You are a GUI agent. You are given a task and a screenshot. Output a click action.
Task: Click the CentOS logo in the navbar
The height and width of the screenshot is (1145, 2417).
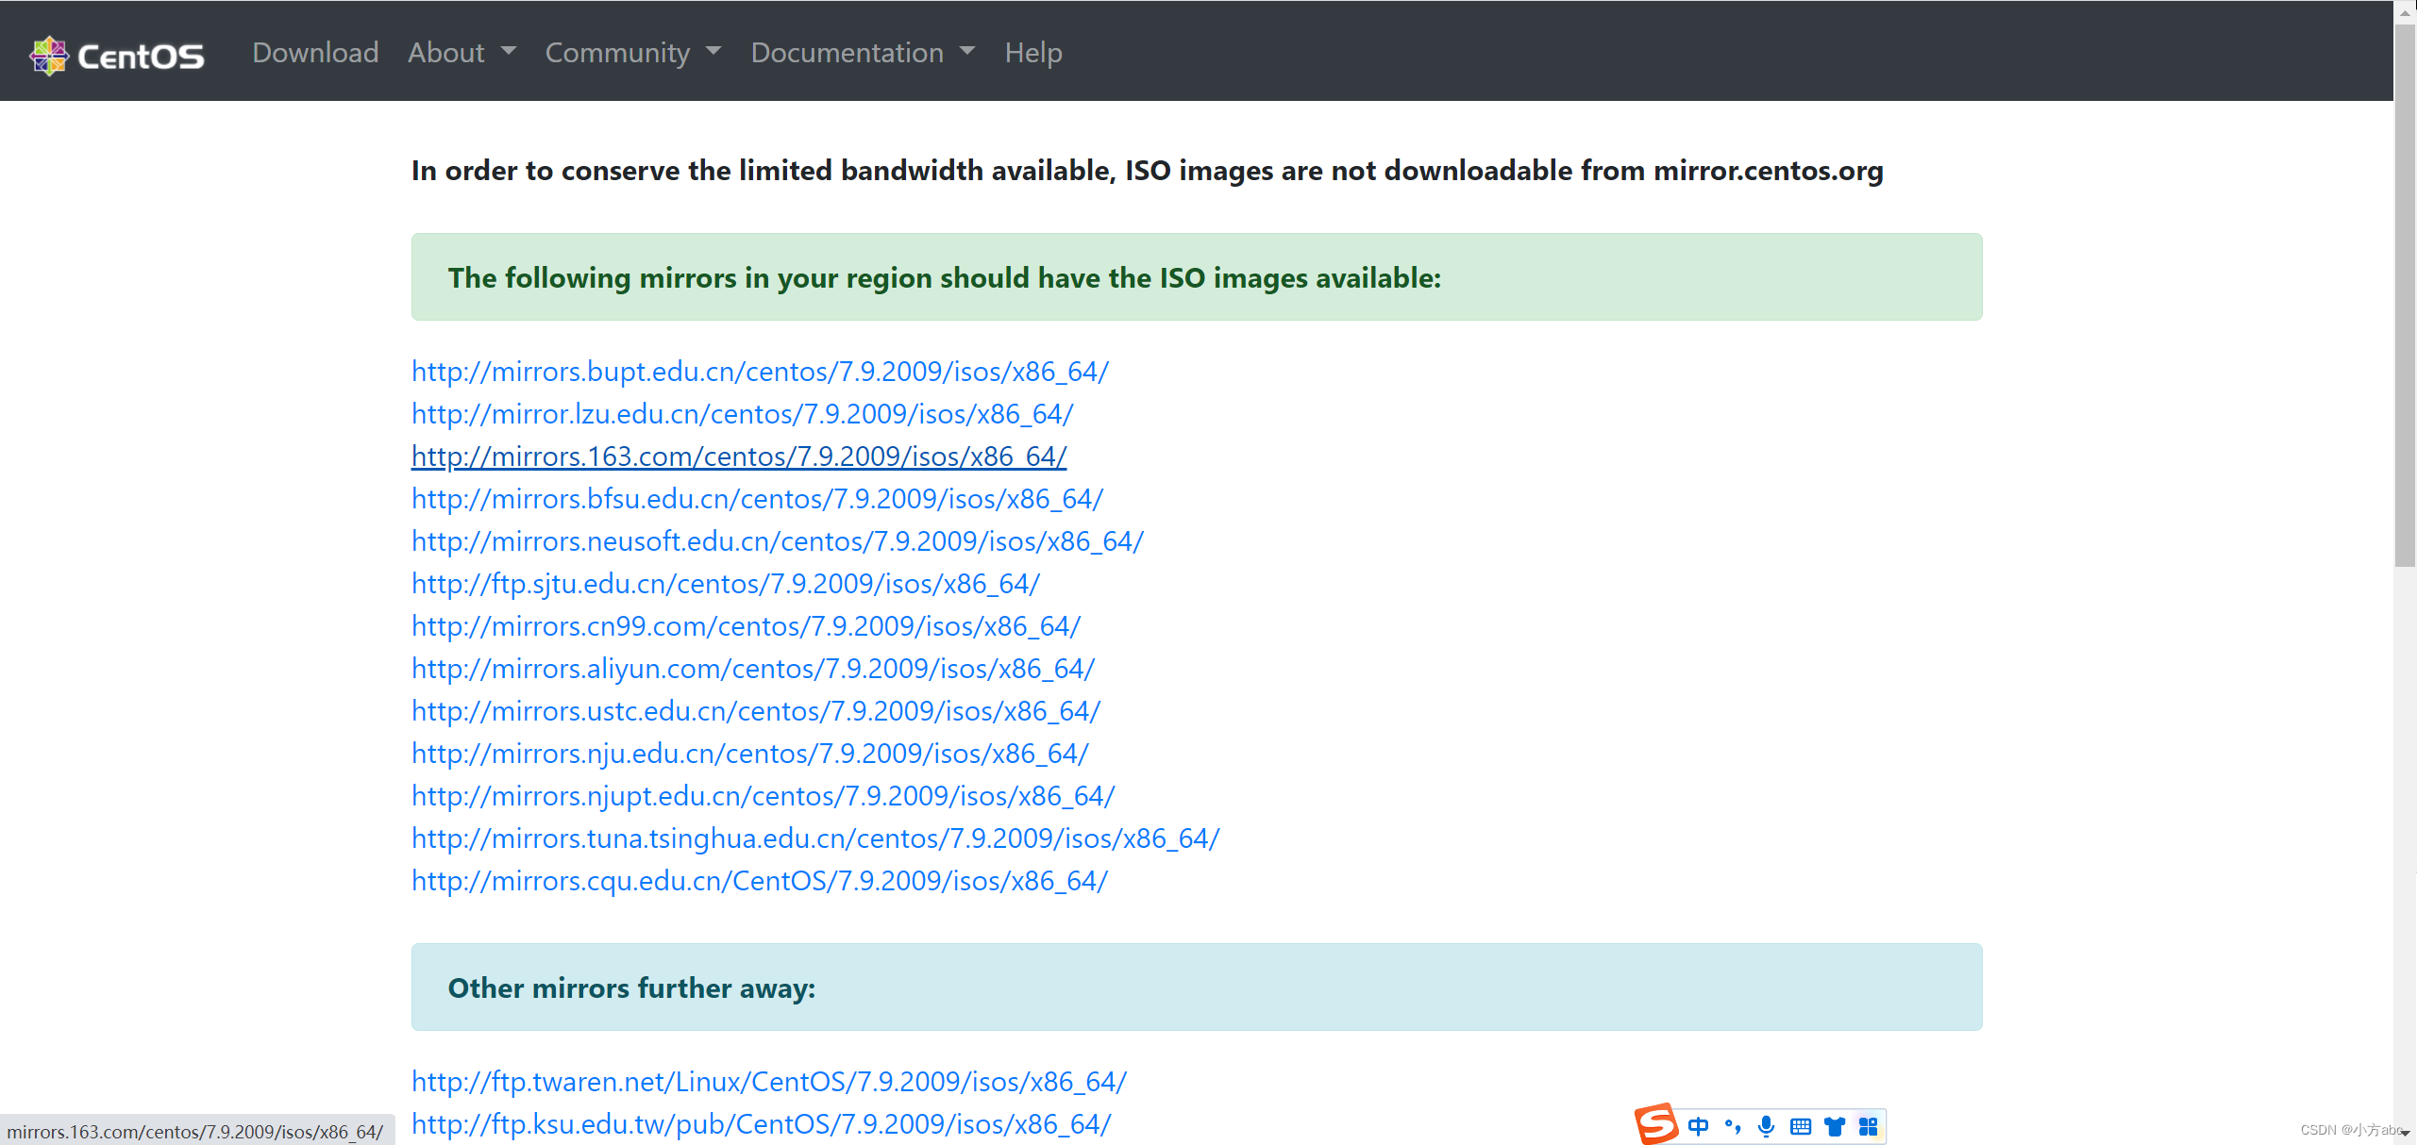(x=117, y=56)
